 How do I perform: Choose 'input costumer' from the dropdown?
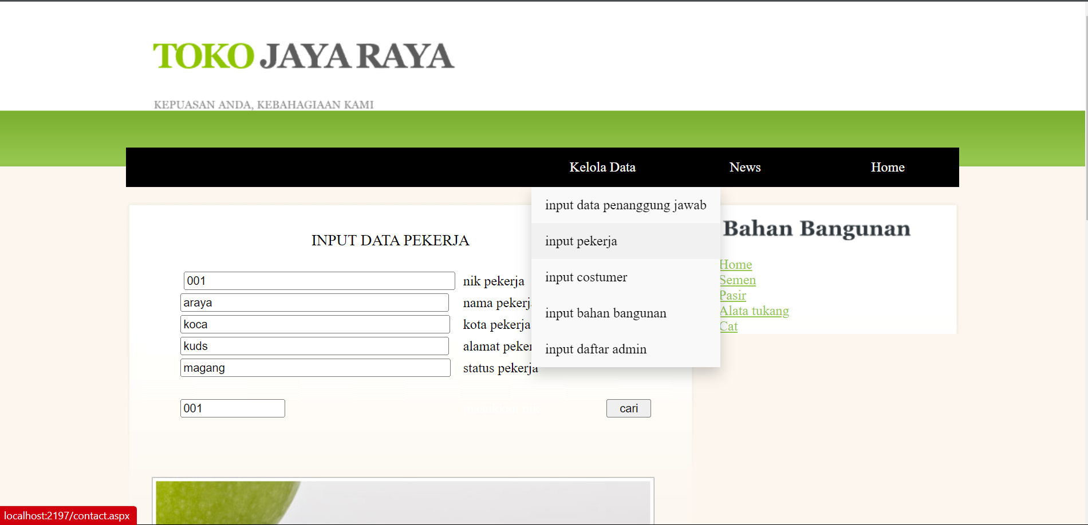pyautogui.click(x=586, y=277)
